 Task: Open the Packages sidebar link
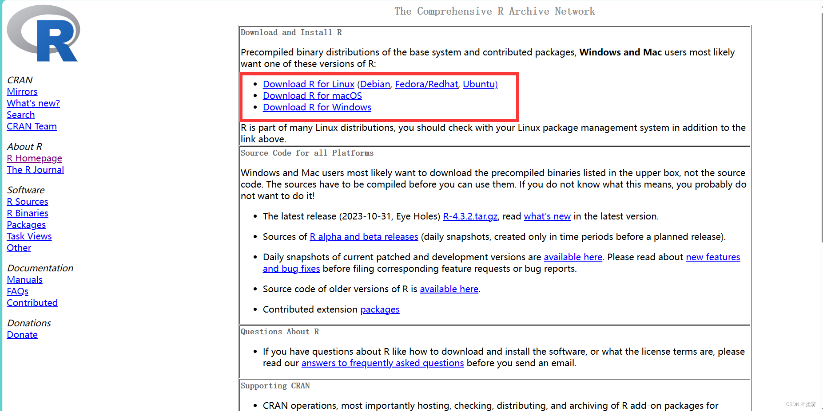pos(26,225)
